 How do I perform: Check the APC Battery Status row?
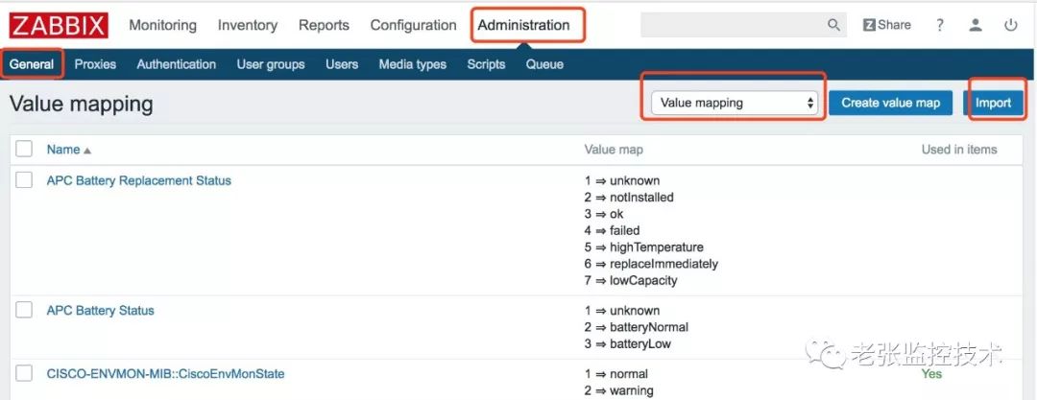(25, 310)
